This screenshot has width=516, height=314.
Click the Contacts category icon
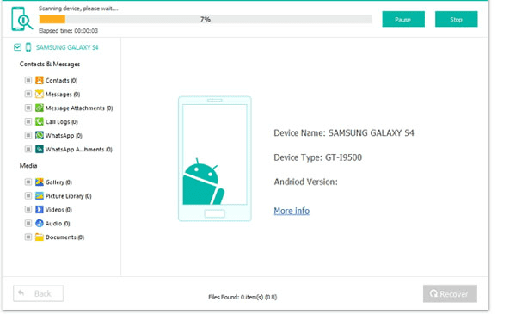(x=40, y=80)
